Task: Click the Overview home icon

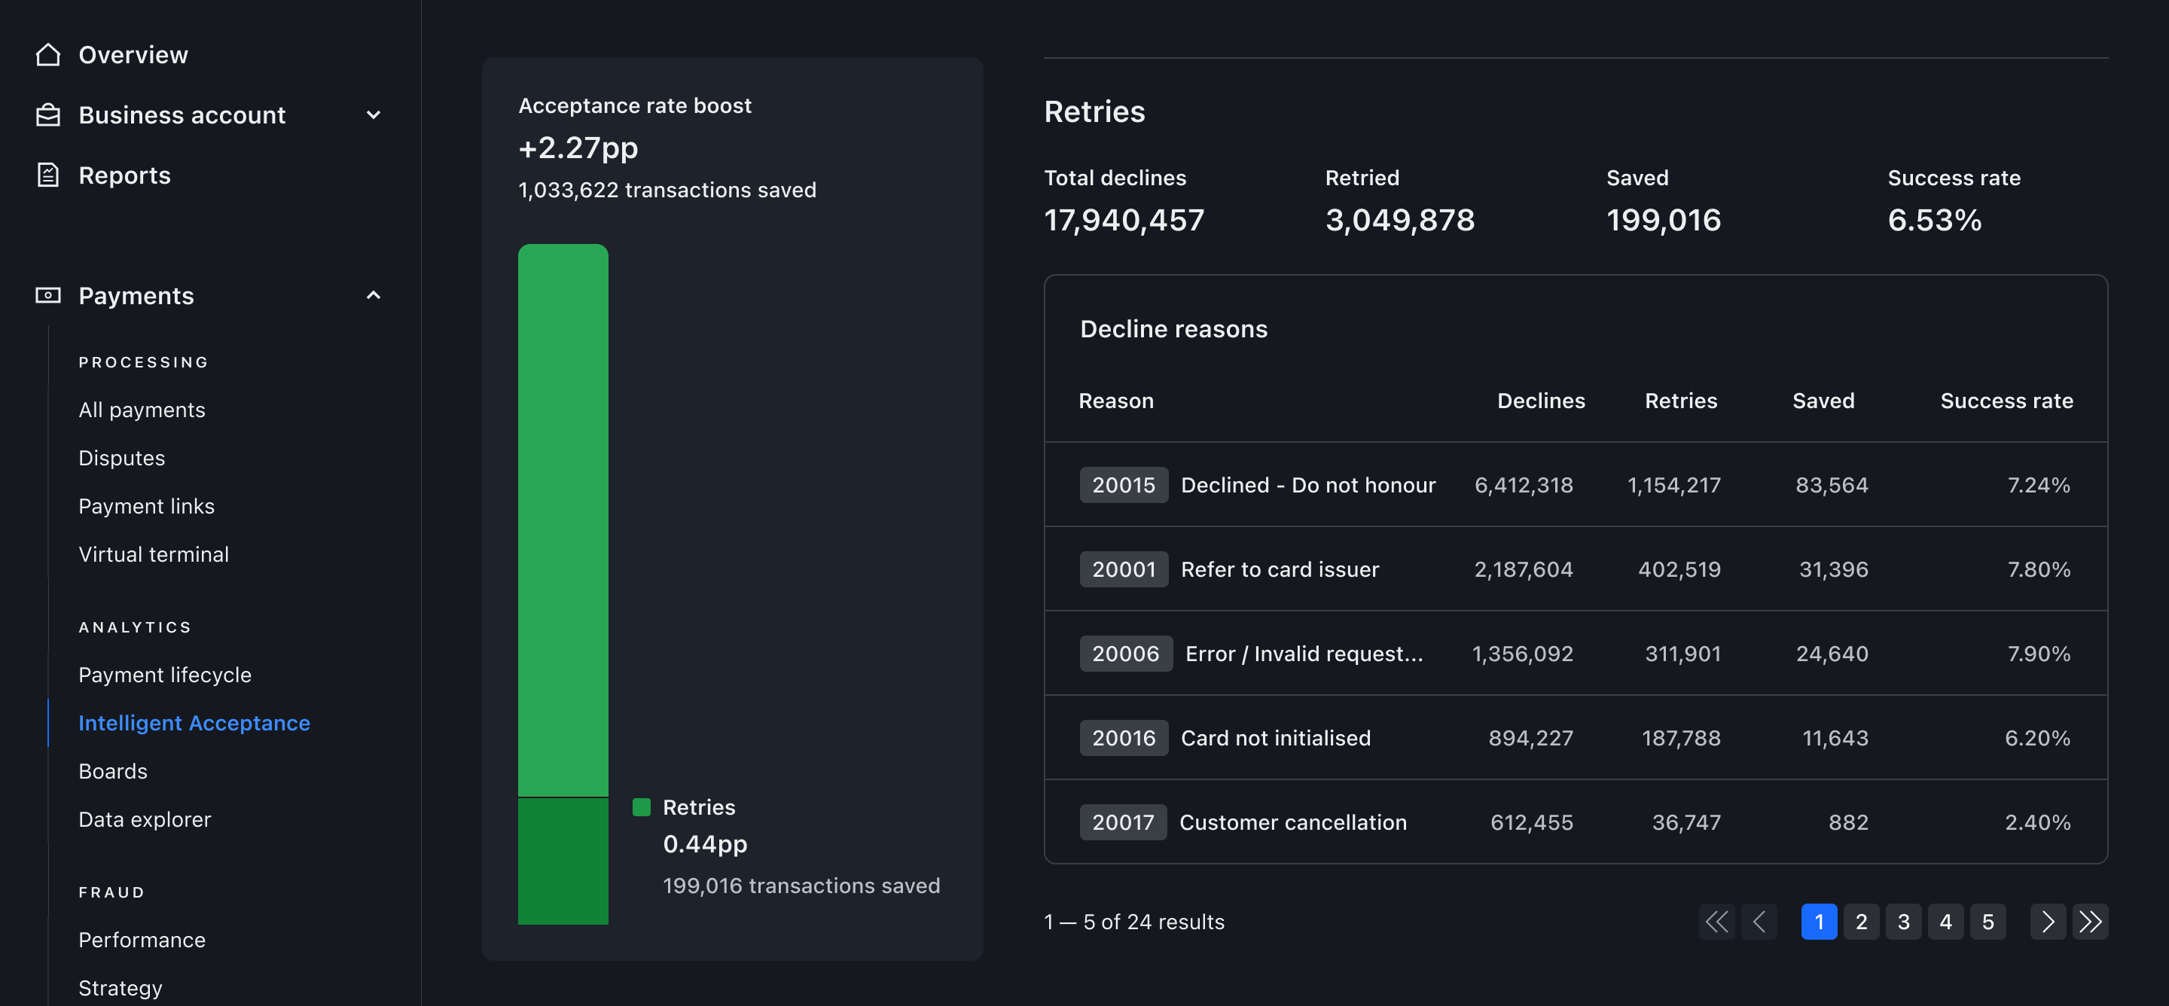Action: tap(48, 55)
